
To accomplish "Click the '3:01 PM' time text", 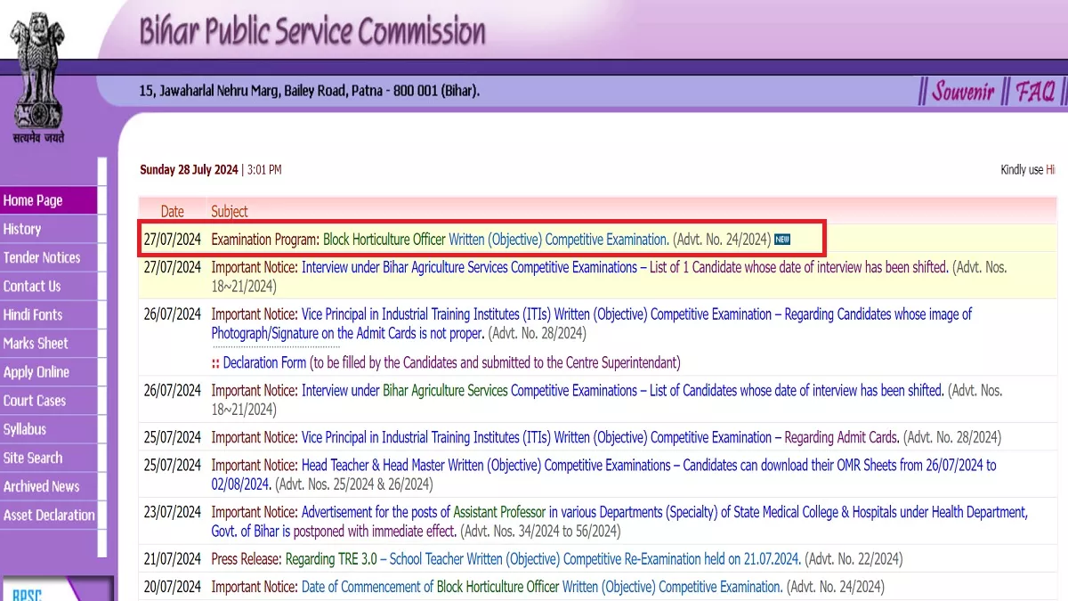I will (264, 169).
